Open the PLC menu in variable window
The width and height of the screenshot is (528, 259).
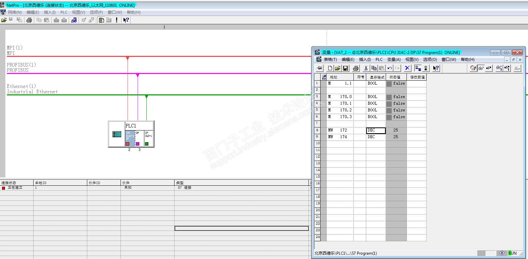point(379,60)
